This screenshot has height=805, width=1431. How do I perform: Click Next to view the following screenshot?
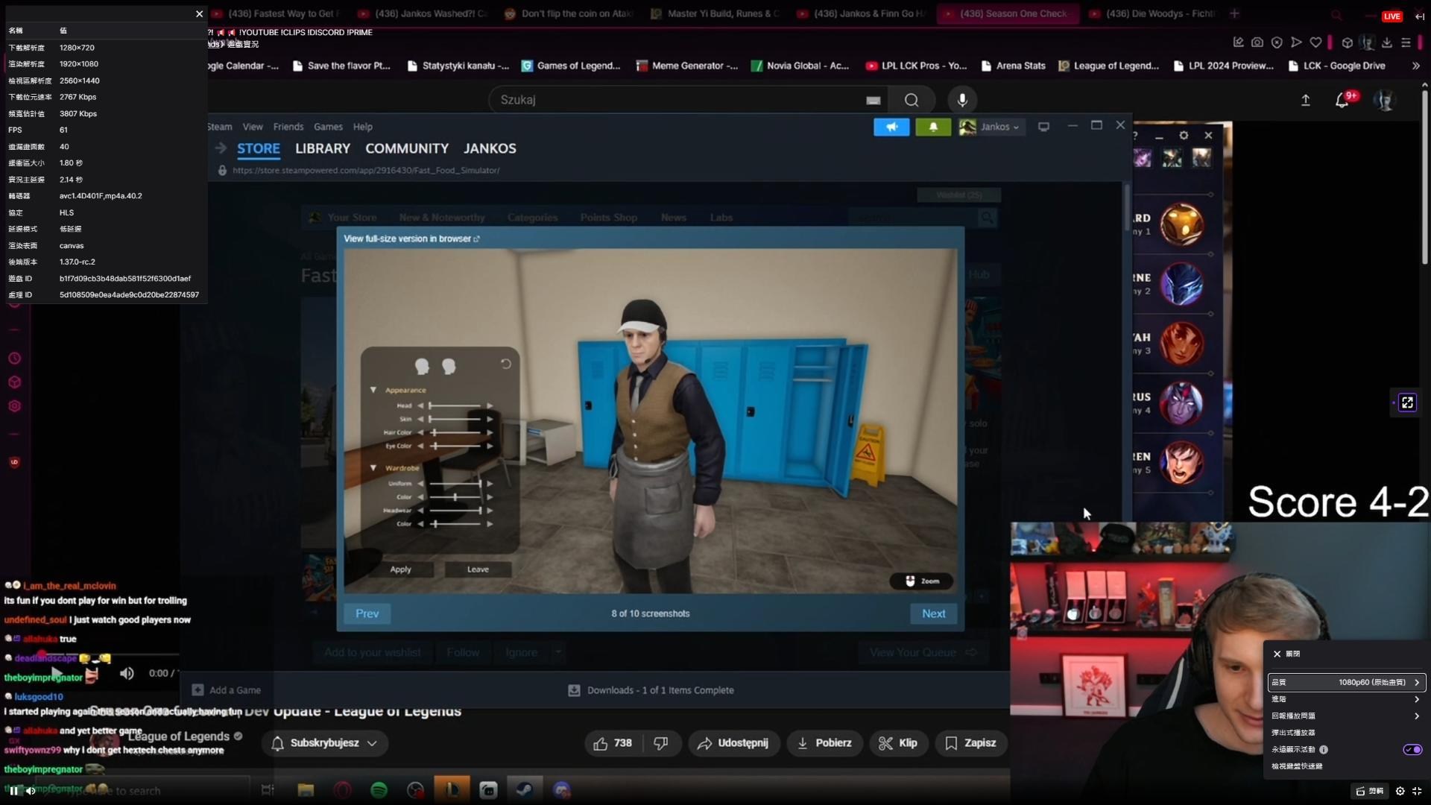click(933, 613)
